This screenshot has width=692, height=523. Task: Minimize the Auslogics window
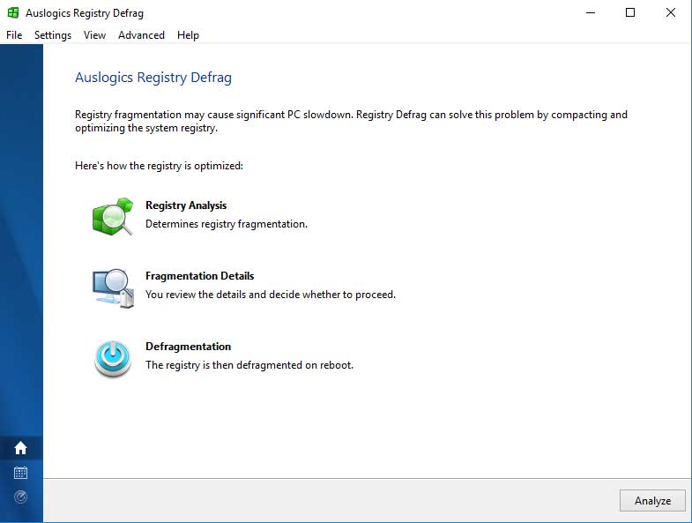(x=591, y=13)
